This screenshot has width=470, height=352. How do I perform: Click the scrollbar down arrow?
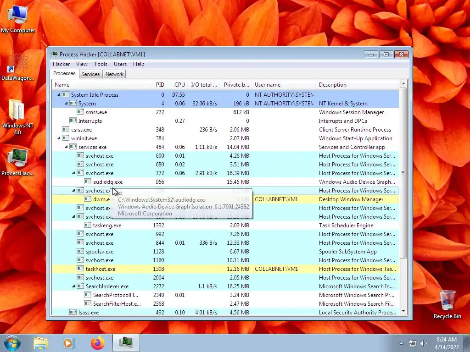[403, 311]
